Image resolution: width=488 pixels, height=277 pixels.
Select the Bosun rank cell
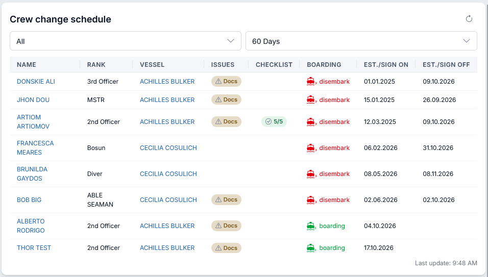pos(96,147)
